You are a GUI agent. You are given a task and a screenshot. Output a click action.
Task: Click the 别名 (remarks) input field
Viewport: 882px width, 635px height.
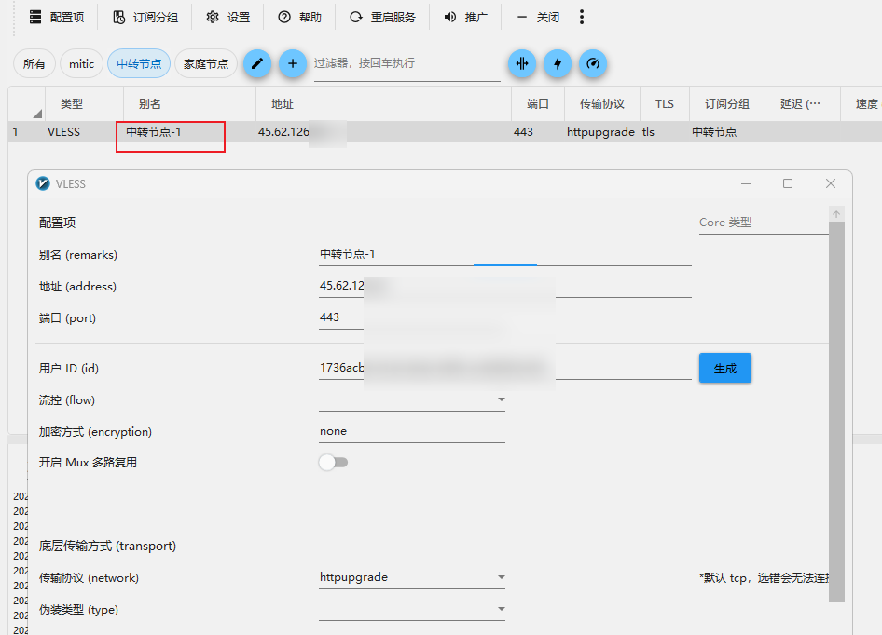[503, 254]
